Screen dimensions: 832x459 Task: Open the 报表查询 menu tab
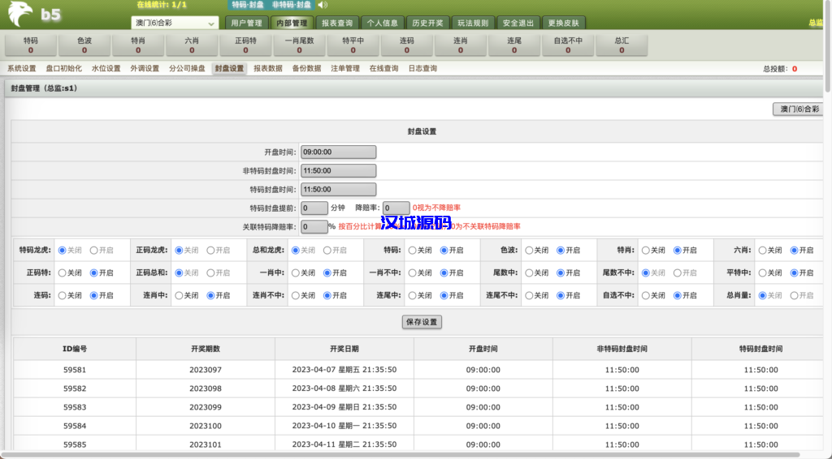[x=337, y=23]
